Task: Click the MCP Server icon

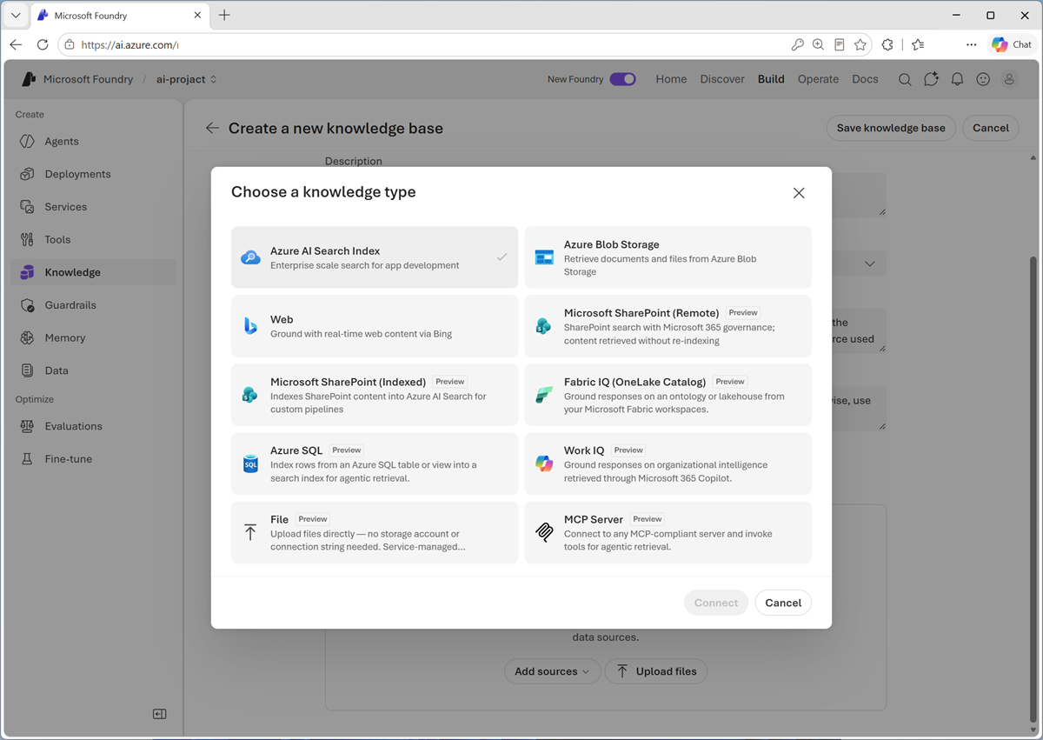Action: tap(544, 532)
